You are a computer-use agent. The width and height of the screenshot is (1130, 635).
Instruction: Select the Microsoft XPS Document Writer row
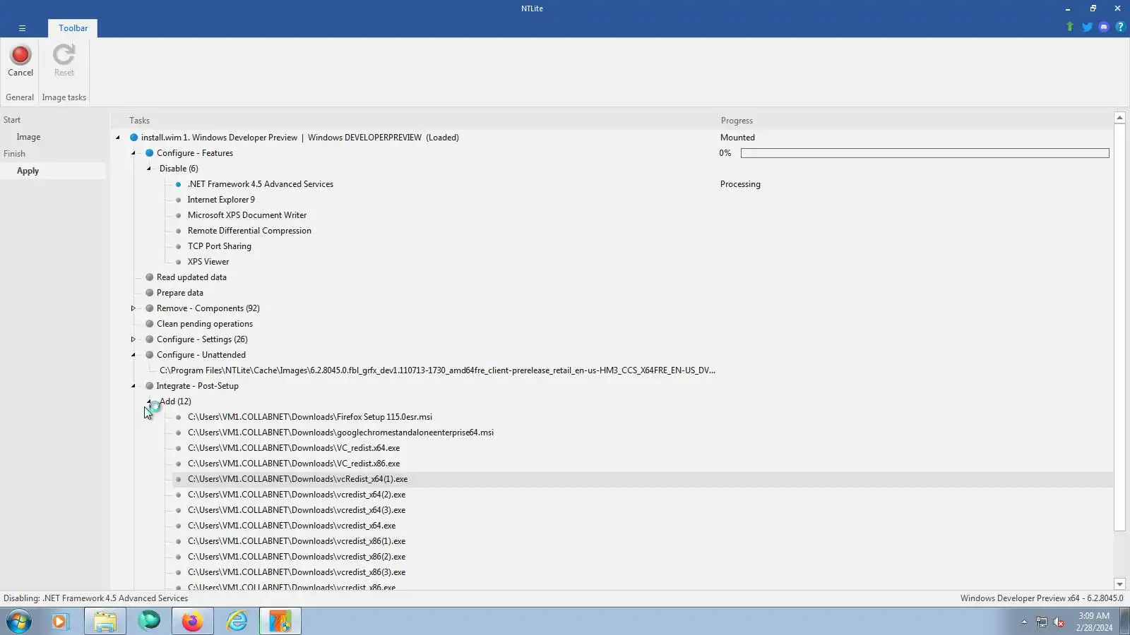tap(247, 215)
